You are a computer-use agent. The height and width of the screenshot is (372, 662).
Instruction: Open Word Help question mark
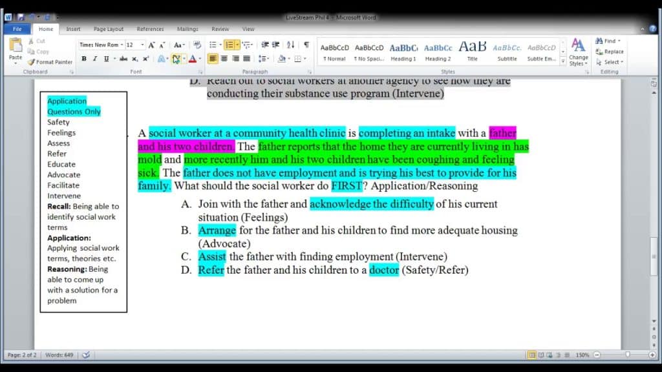[x=653, y=28]
